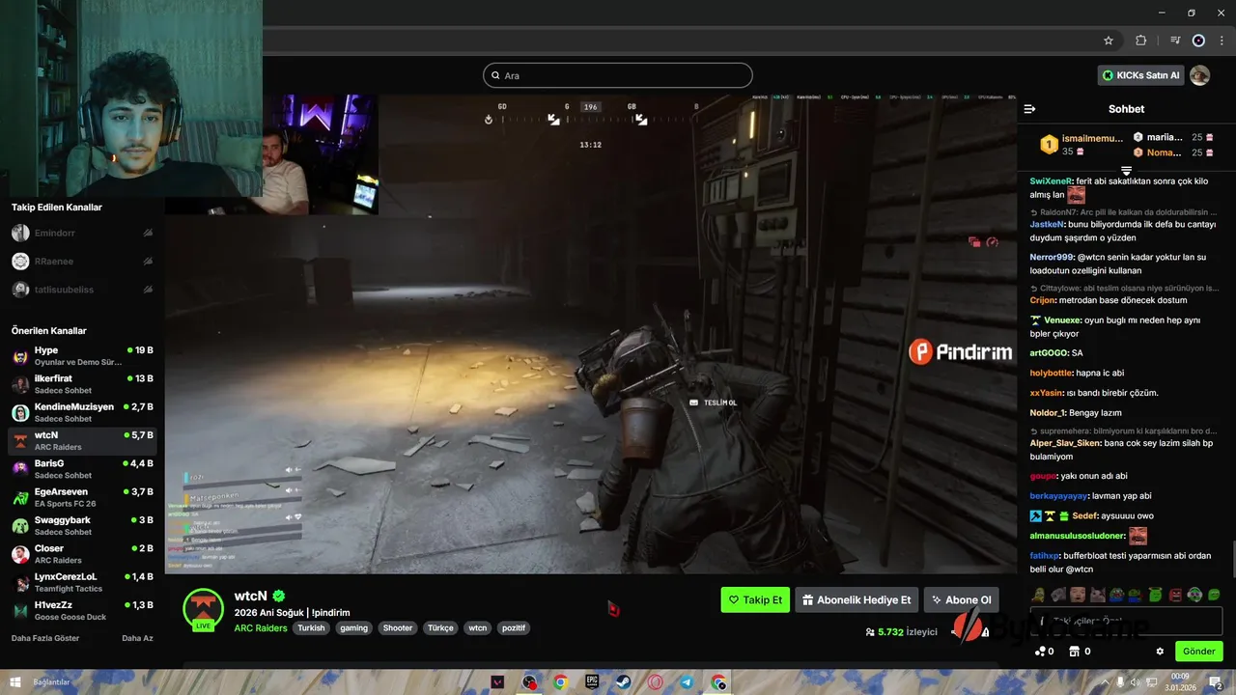Click the search magnifier icon
The height and width of the screenshot is (695, 1236).
coord(495,75)
